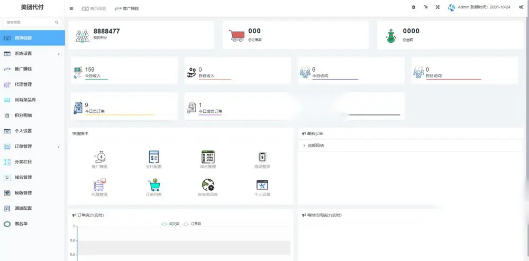Click the Admin avatar logo
Image resolution: width=529 pixels, height=261 pixels.
coord(451,7)
